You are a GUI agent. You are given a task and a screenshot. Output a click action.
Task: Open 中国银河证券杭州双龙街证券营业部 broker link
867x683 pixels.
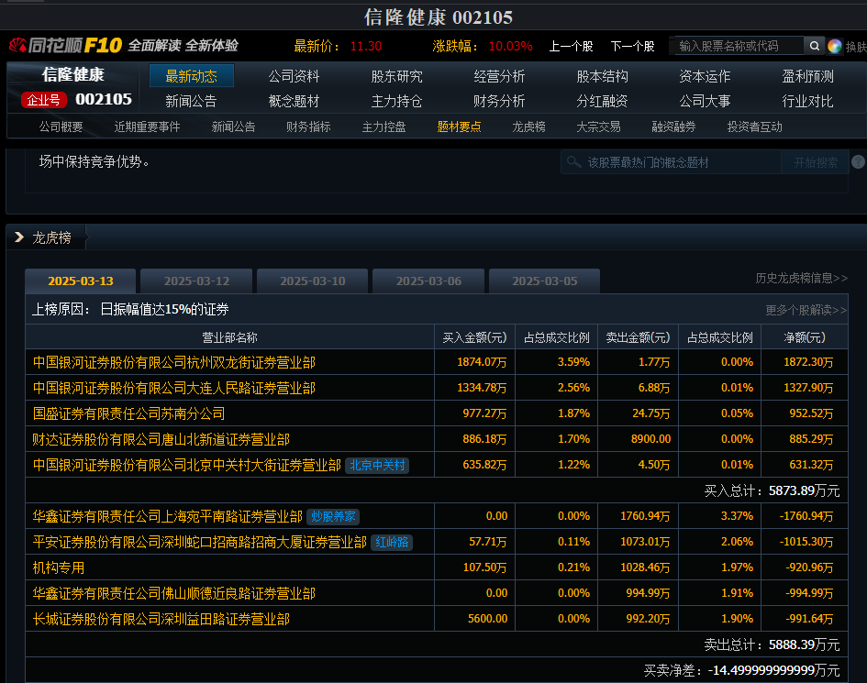coord(173,362)
